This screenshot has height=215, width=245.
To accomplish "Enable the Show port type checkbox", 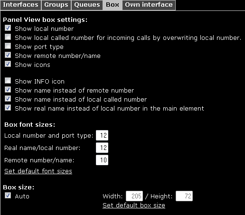I will pyautogui.click(x=8, y=46).
